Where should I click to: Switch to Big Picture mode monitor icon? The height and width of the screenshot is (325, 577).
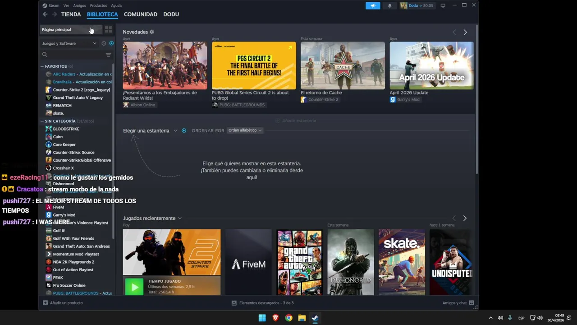click(x=443, y=5)
